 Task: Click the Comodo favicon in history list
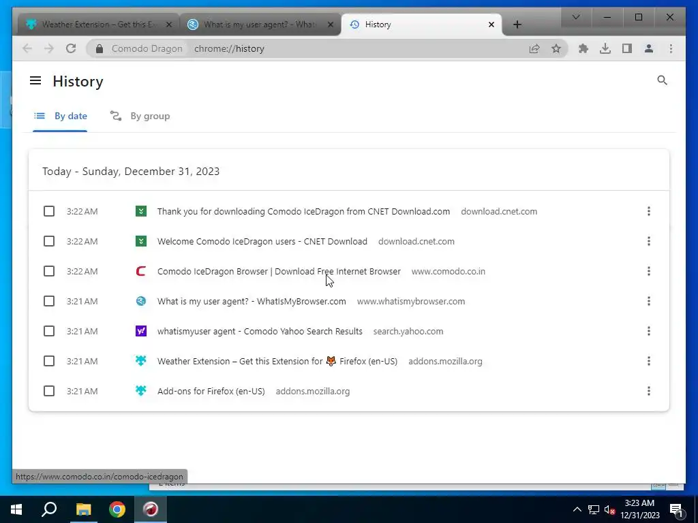click(x=140, y=271)
